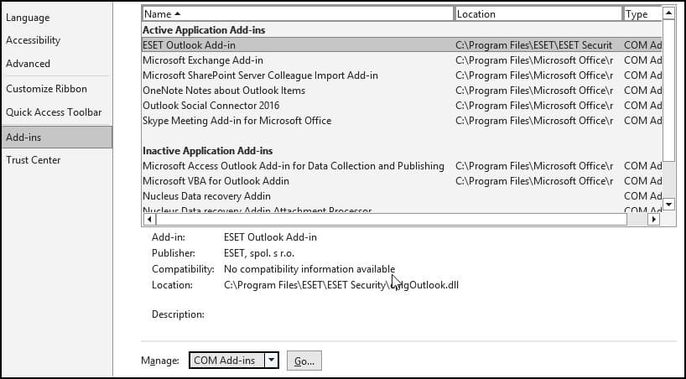Open the Trust Center category
686x379 pixels.
[x=34, y=160]
